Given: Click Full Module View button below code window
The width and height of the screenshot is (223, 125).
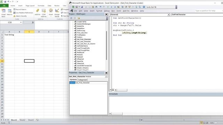Looking at the screenshot, I should tap(113, 90).
